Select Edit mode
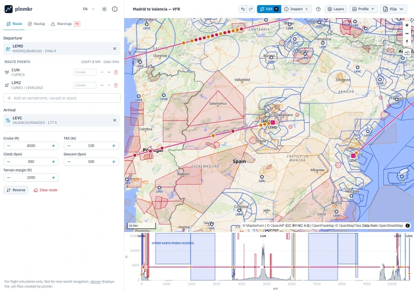 pos(269,9)
